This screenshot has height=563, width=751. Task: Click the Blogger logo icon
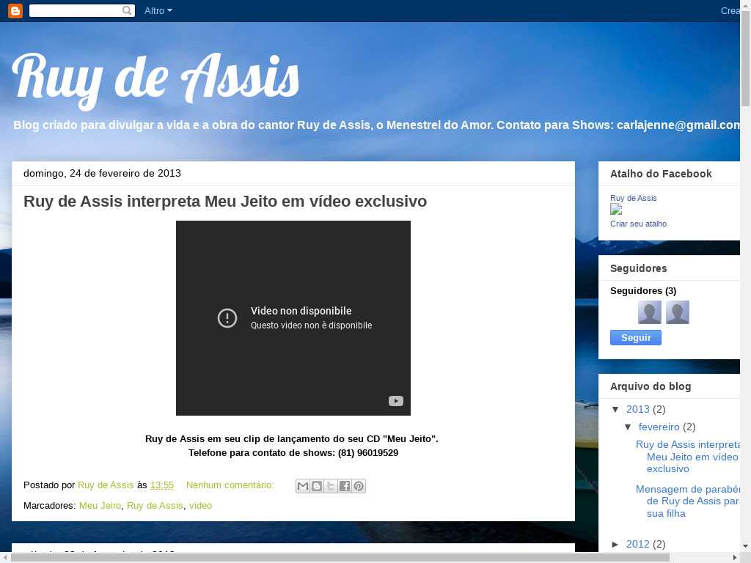15,10
